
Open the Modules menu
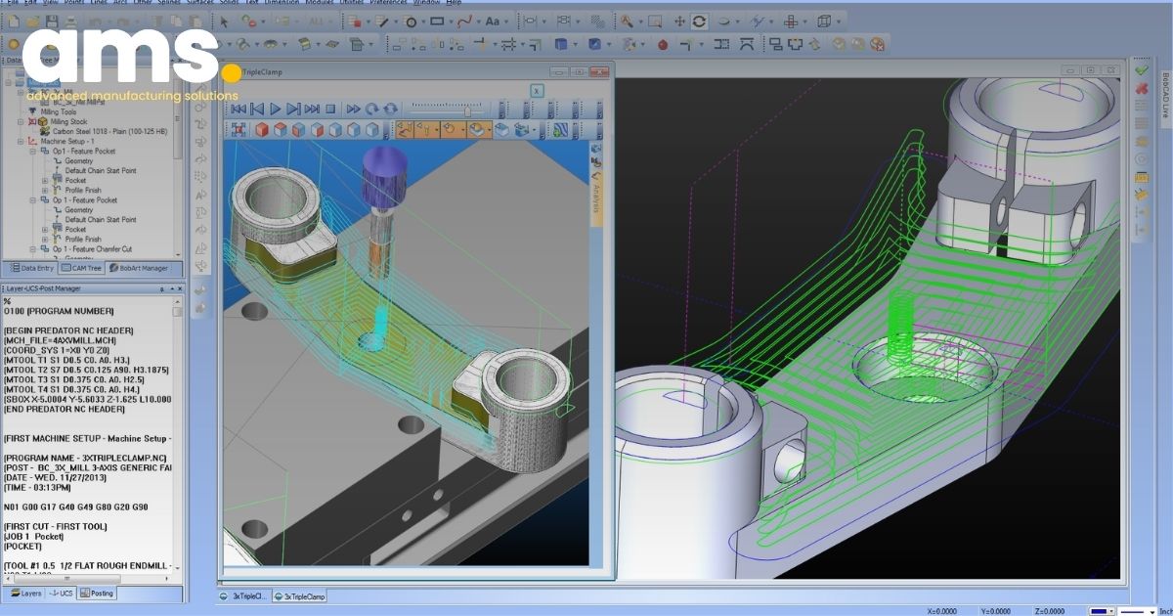318,2
